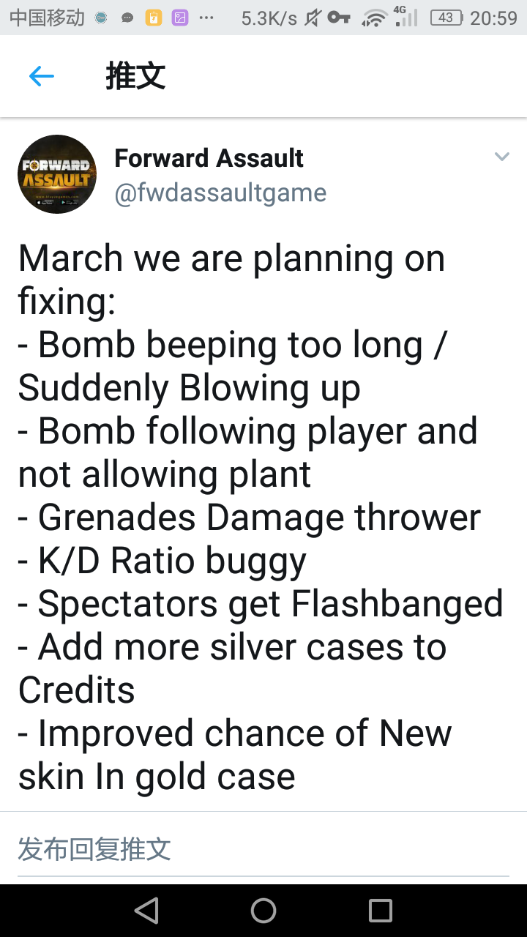The image size is (527, 937).
Task: Tap the 4G signal strength icon
Action: pos(405,17)
